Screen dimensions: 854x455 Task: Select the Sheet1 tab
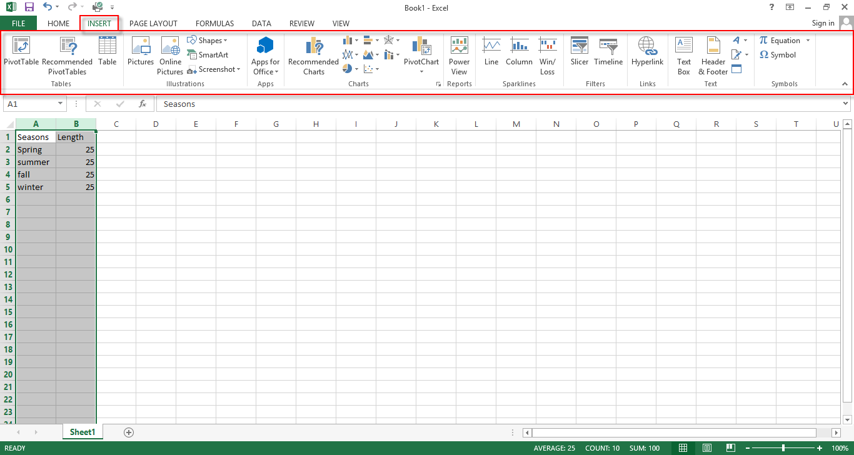click(x=83, y=432)
